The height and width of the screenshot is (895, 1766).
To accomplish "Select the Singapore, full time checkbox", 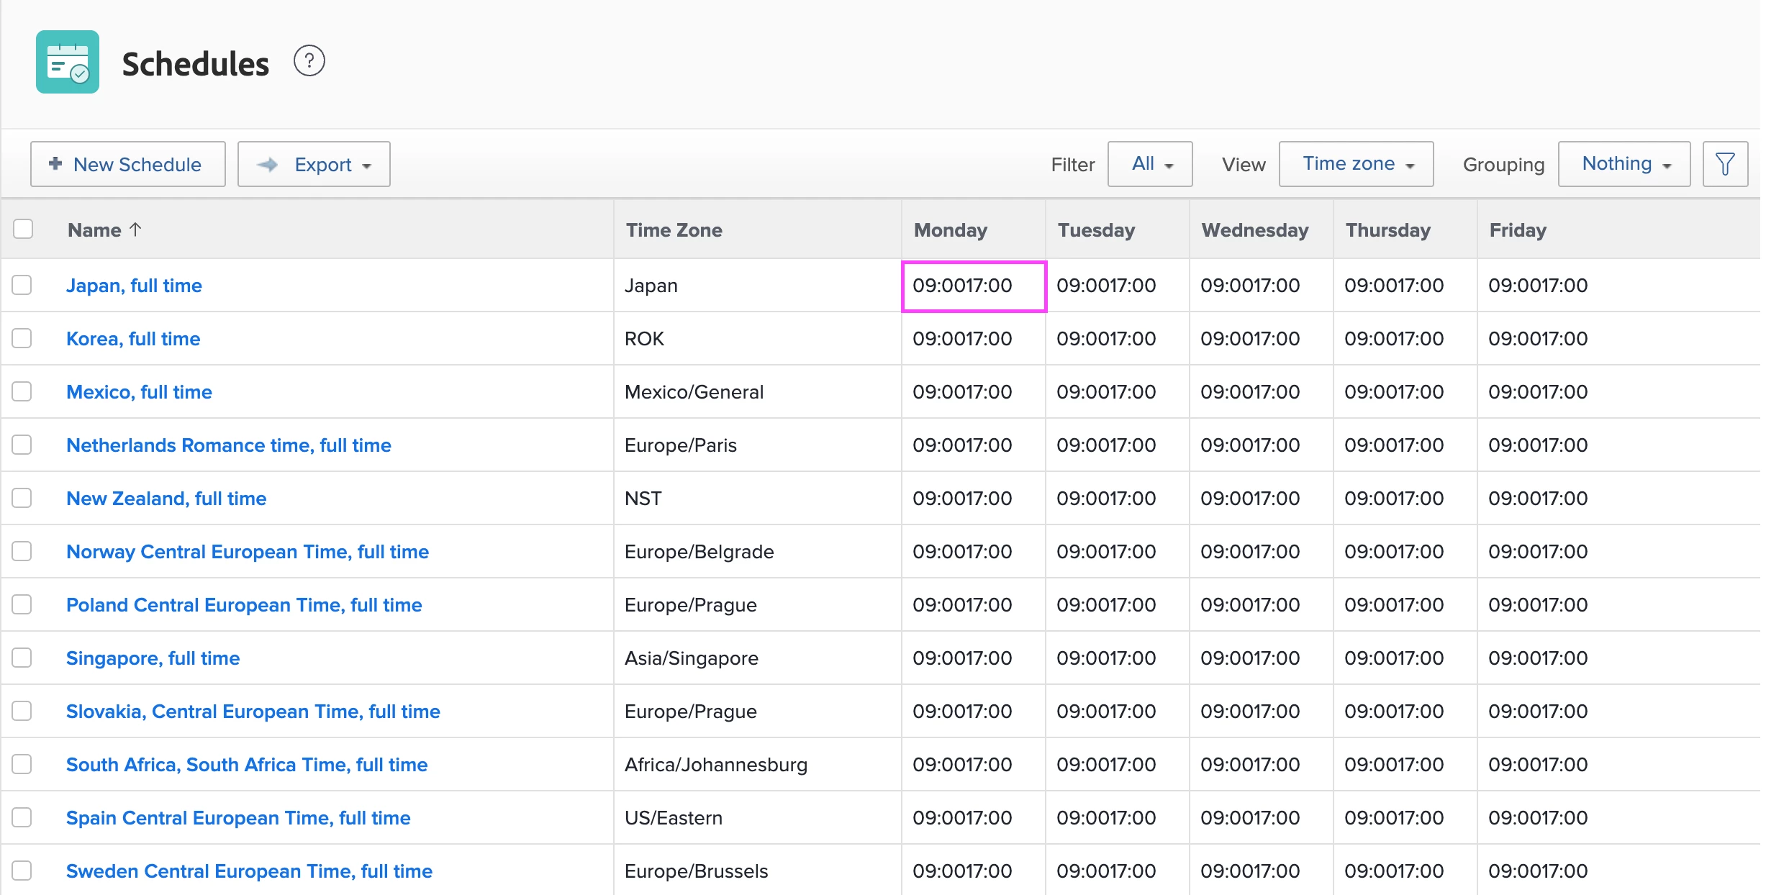I will pos(22,658).
